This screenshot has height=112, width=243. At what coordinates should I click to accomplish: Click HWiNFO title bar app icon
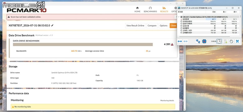[179, 8]
